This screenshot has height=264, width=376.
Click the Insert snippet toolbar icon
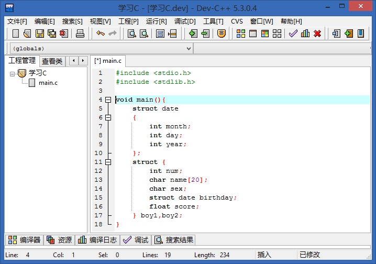click(x=336, y=34)
